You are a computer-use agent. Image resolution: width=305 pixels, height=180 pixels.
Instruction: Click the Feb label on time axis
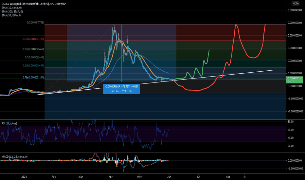point(54,177)
